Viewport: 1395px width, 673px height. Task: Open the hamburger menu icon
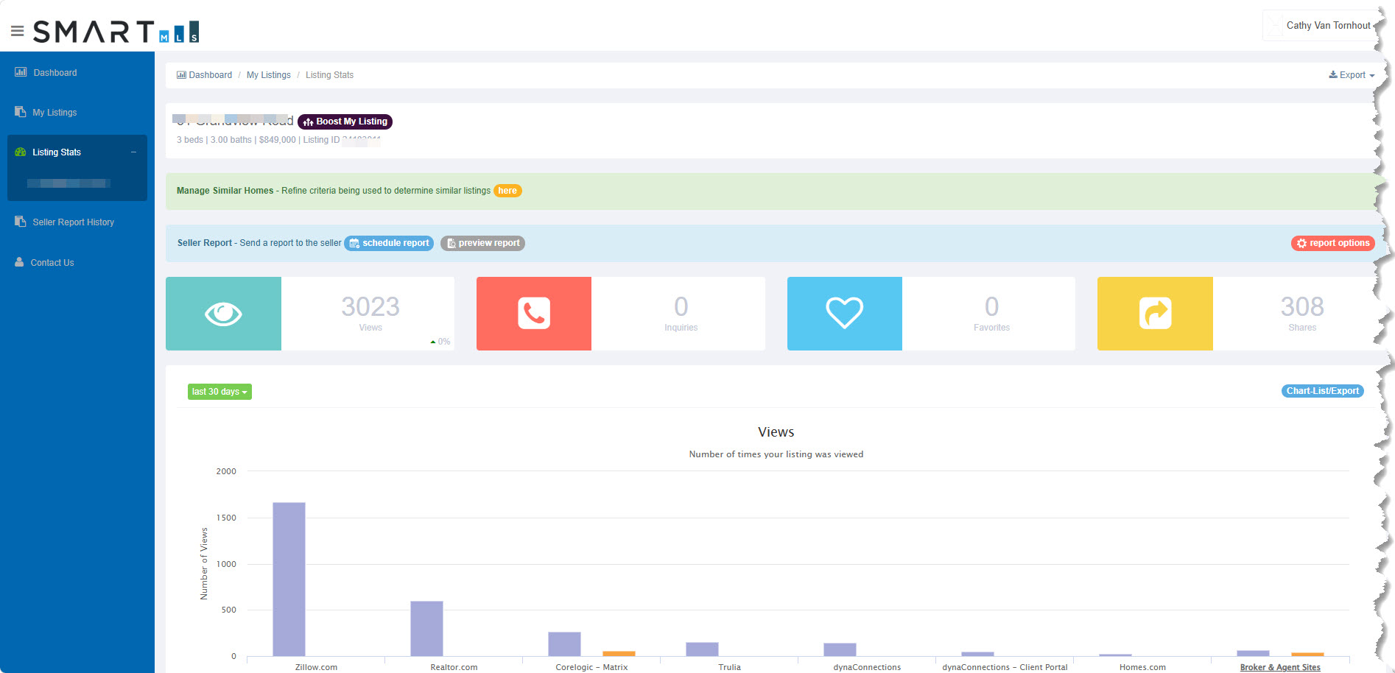(x=17, y=31)
